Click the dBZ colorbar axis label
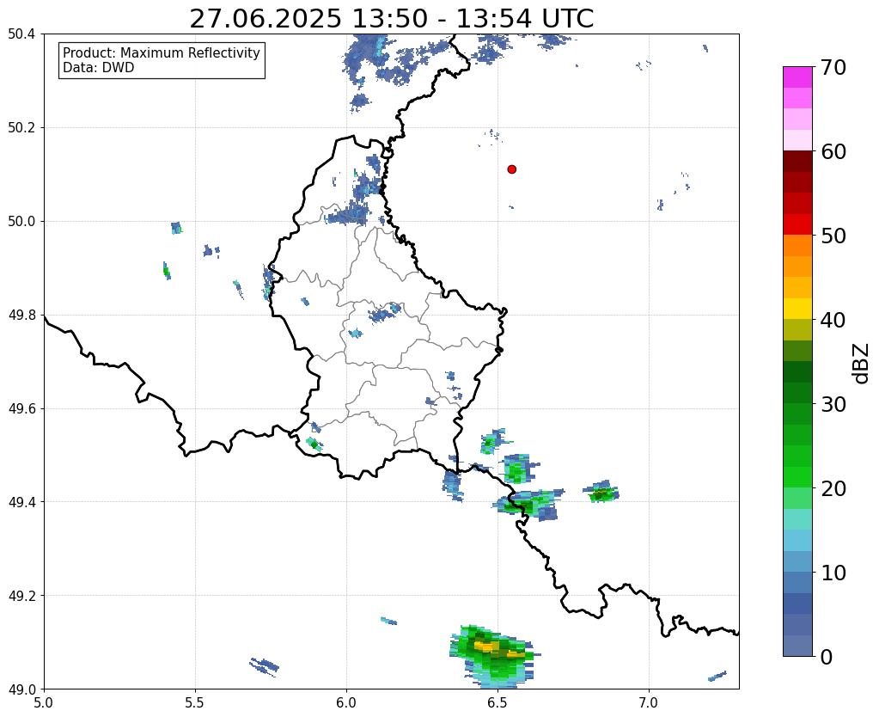The image size is (879, 717). point(862,364)
